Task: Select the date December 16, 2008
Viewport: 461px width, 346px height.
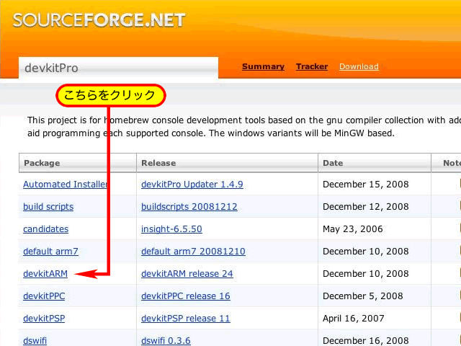Action: pos(366,340)
